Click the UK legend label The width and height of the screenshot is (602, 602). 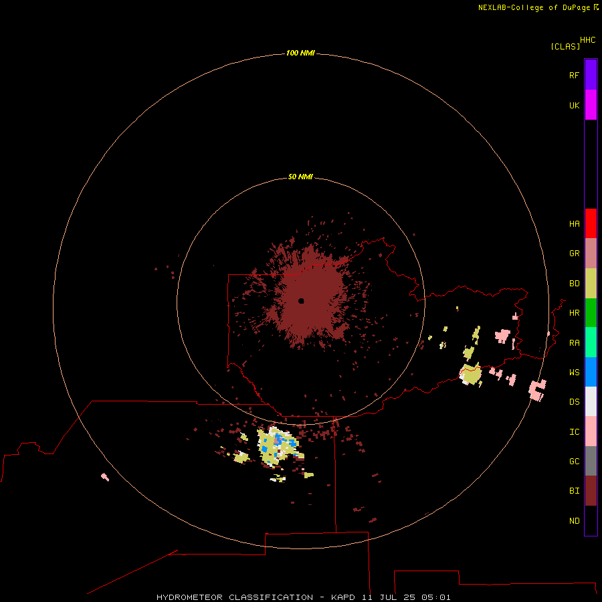click(575, 105)
